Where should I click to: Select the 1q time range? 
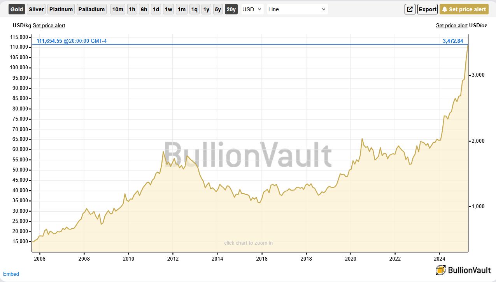click(x=194, y=9)
